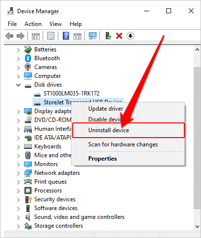Select the Print queues label

click(x=50, y=182)
